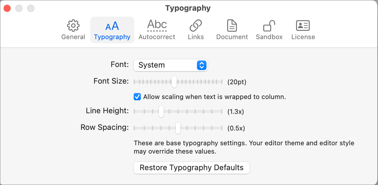Click the gray minimize window button
378x185 pixels.
19,9
